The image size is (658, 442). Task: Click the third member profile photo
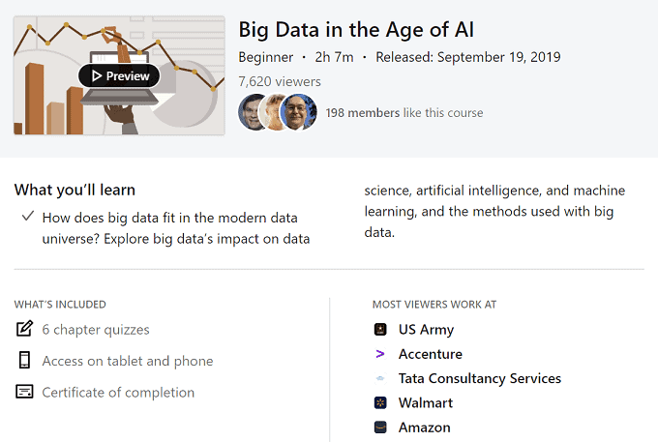pos(299,113)
